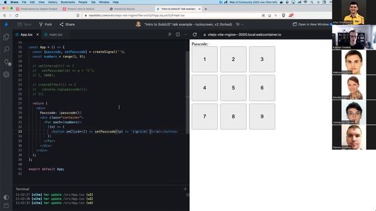Open the View menu
The width and height of the screenshot is (376, 211).
(42, 2)
